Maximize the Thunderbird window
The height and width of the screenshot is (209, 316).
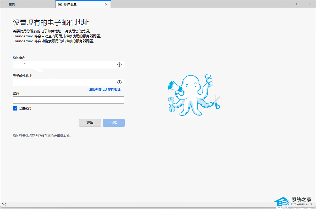click(x=298, y=4)
